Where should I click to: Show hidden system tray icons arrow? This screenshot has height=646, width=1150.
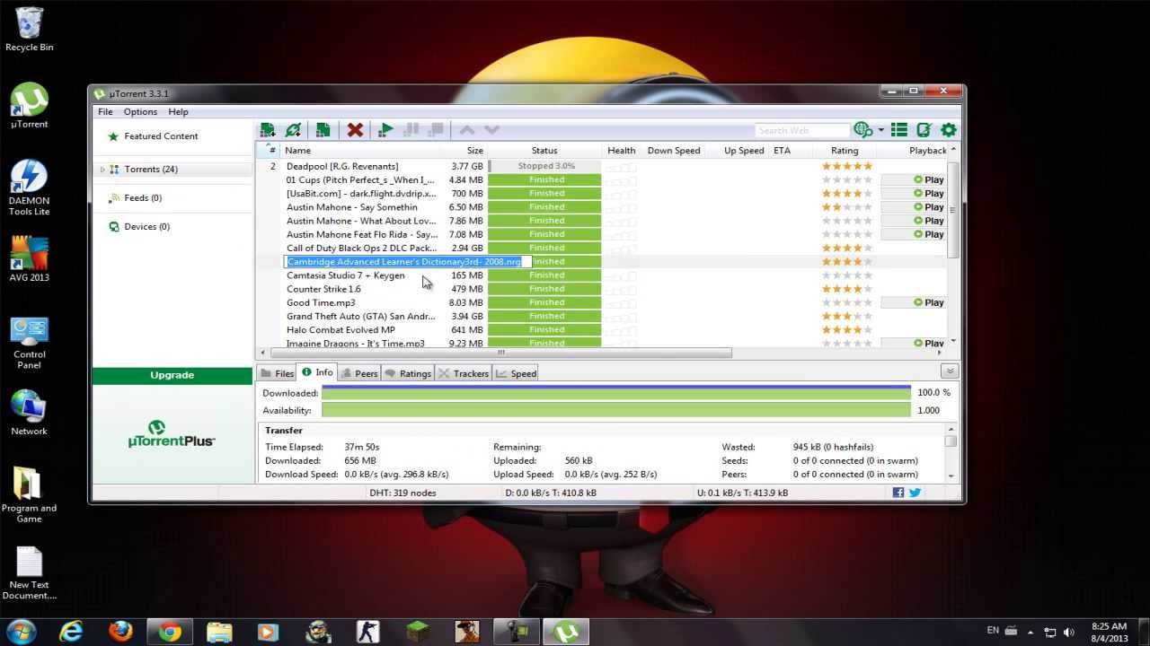[x=1031, y=632]
